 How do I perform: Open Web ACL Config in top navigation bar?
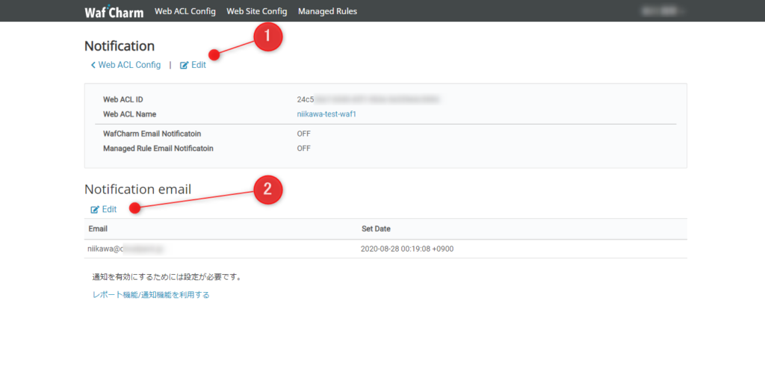tap(185, 11)
